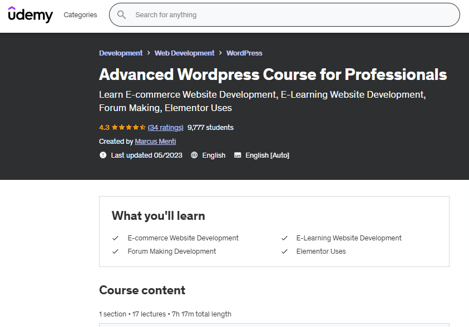The width and height of the screenshot is (469, 327).
Task: Open the Categories menu
Action: click(x=80, y=15)
